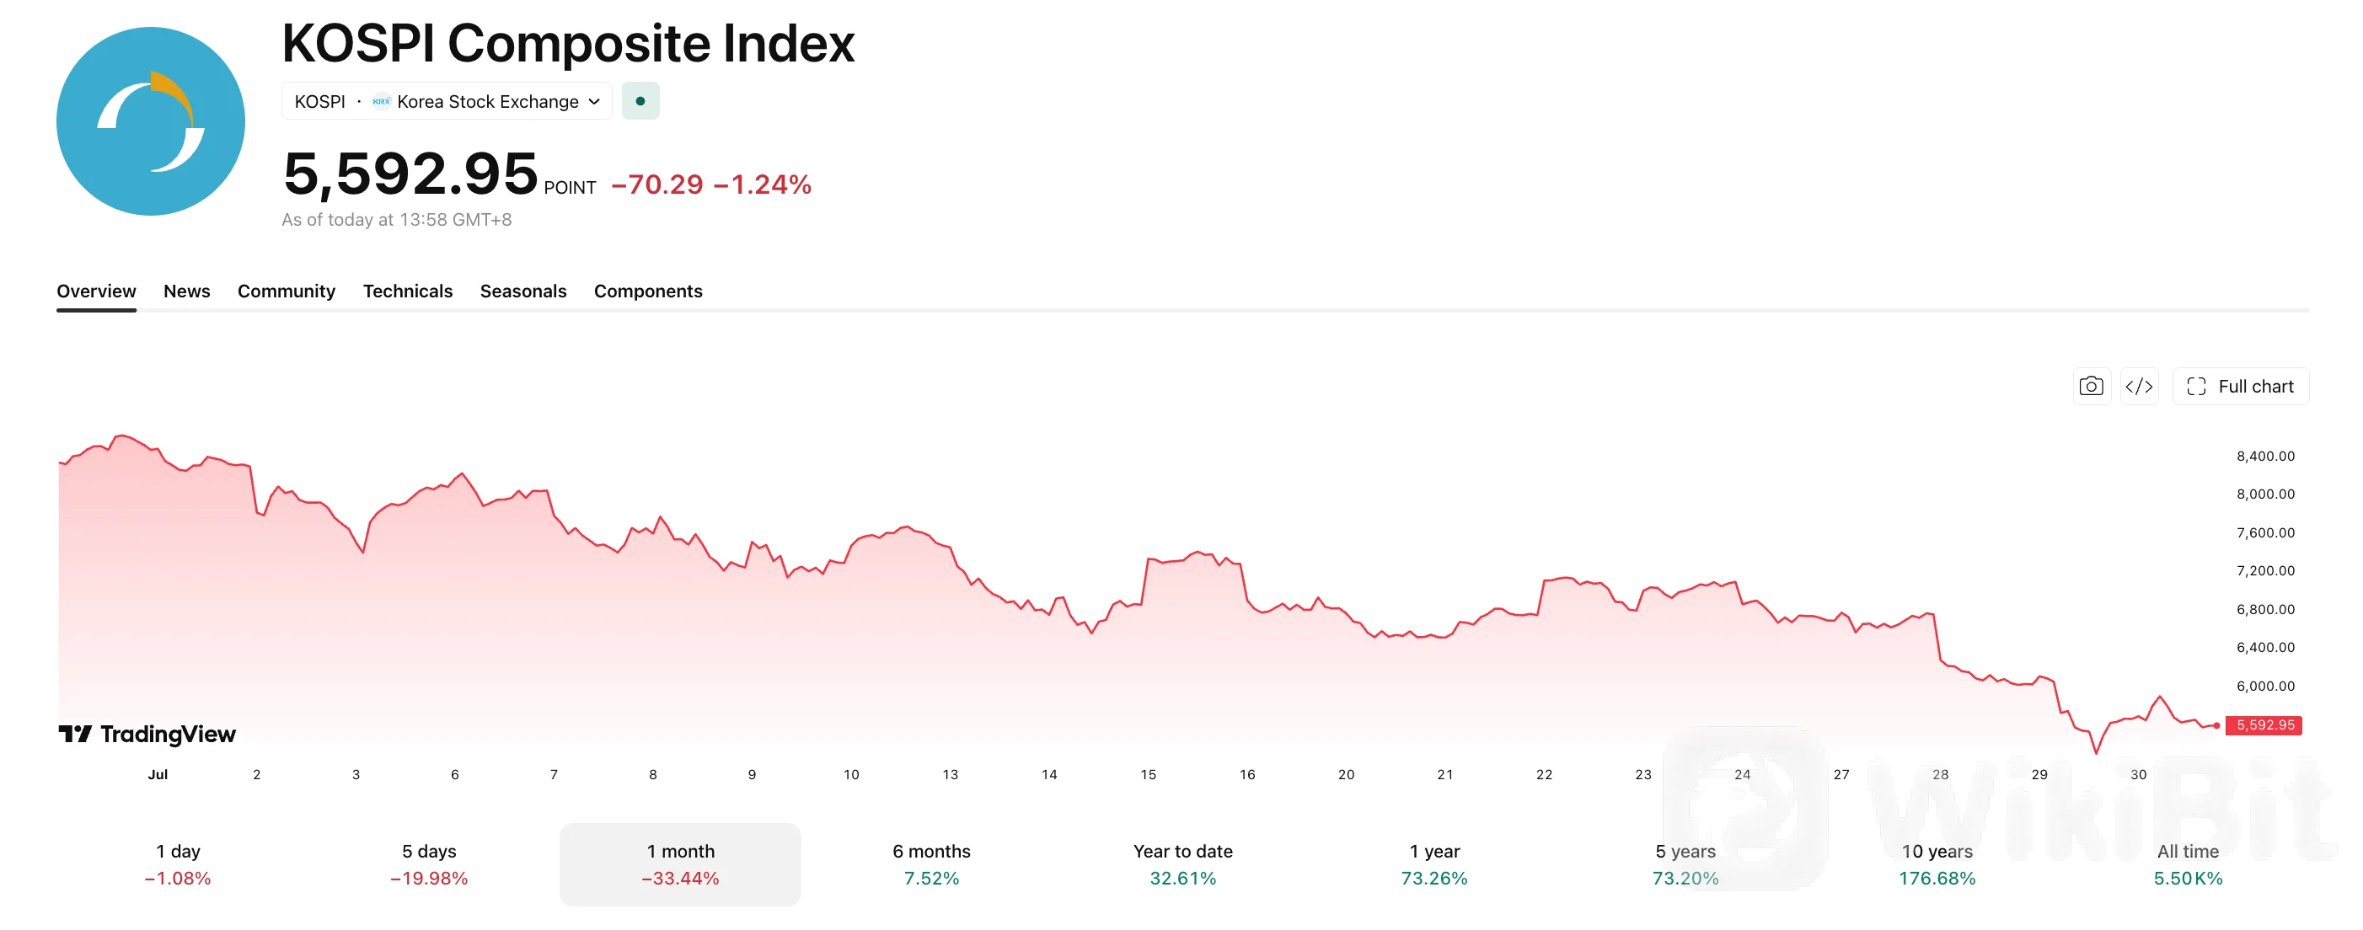2363x930 pixels.
Task: Open the Technicals tab
Action: coord(407,291)
